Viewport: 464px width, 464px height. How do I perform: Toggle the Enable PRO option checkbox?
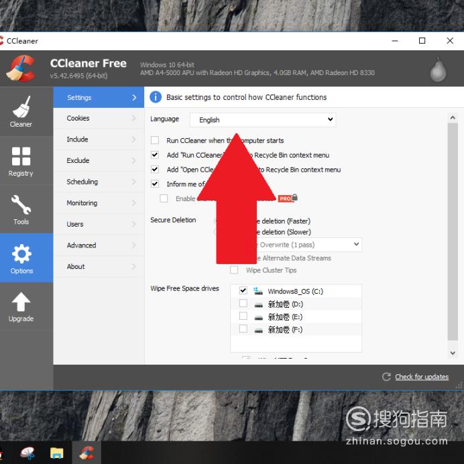[x=164, y=198]
